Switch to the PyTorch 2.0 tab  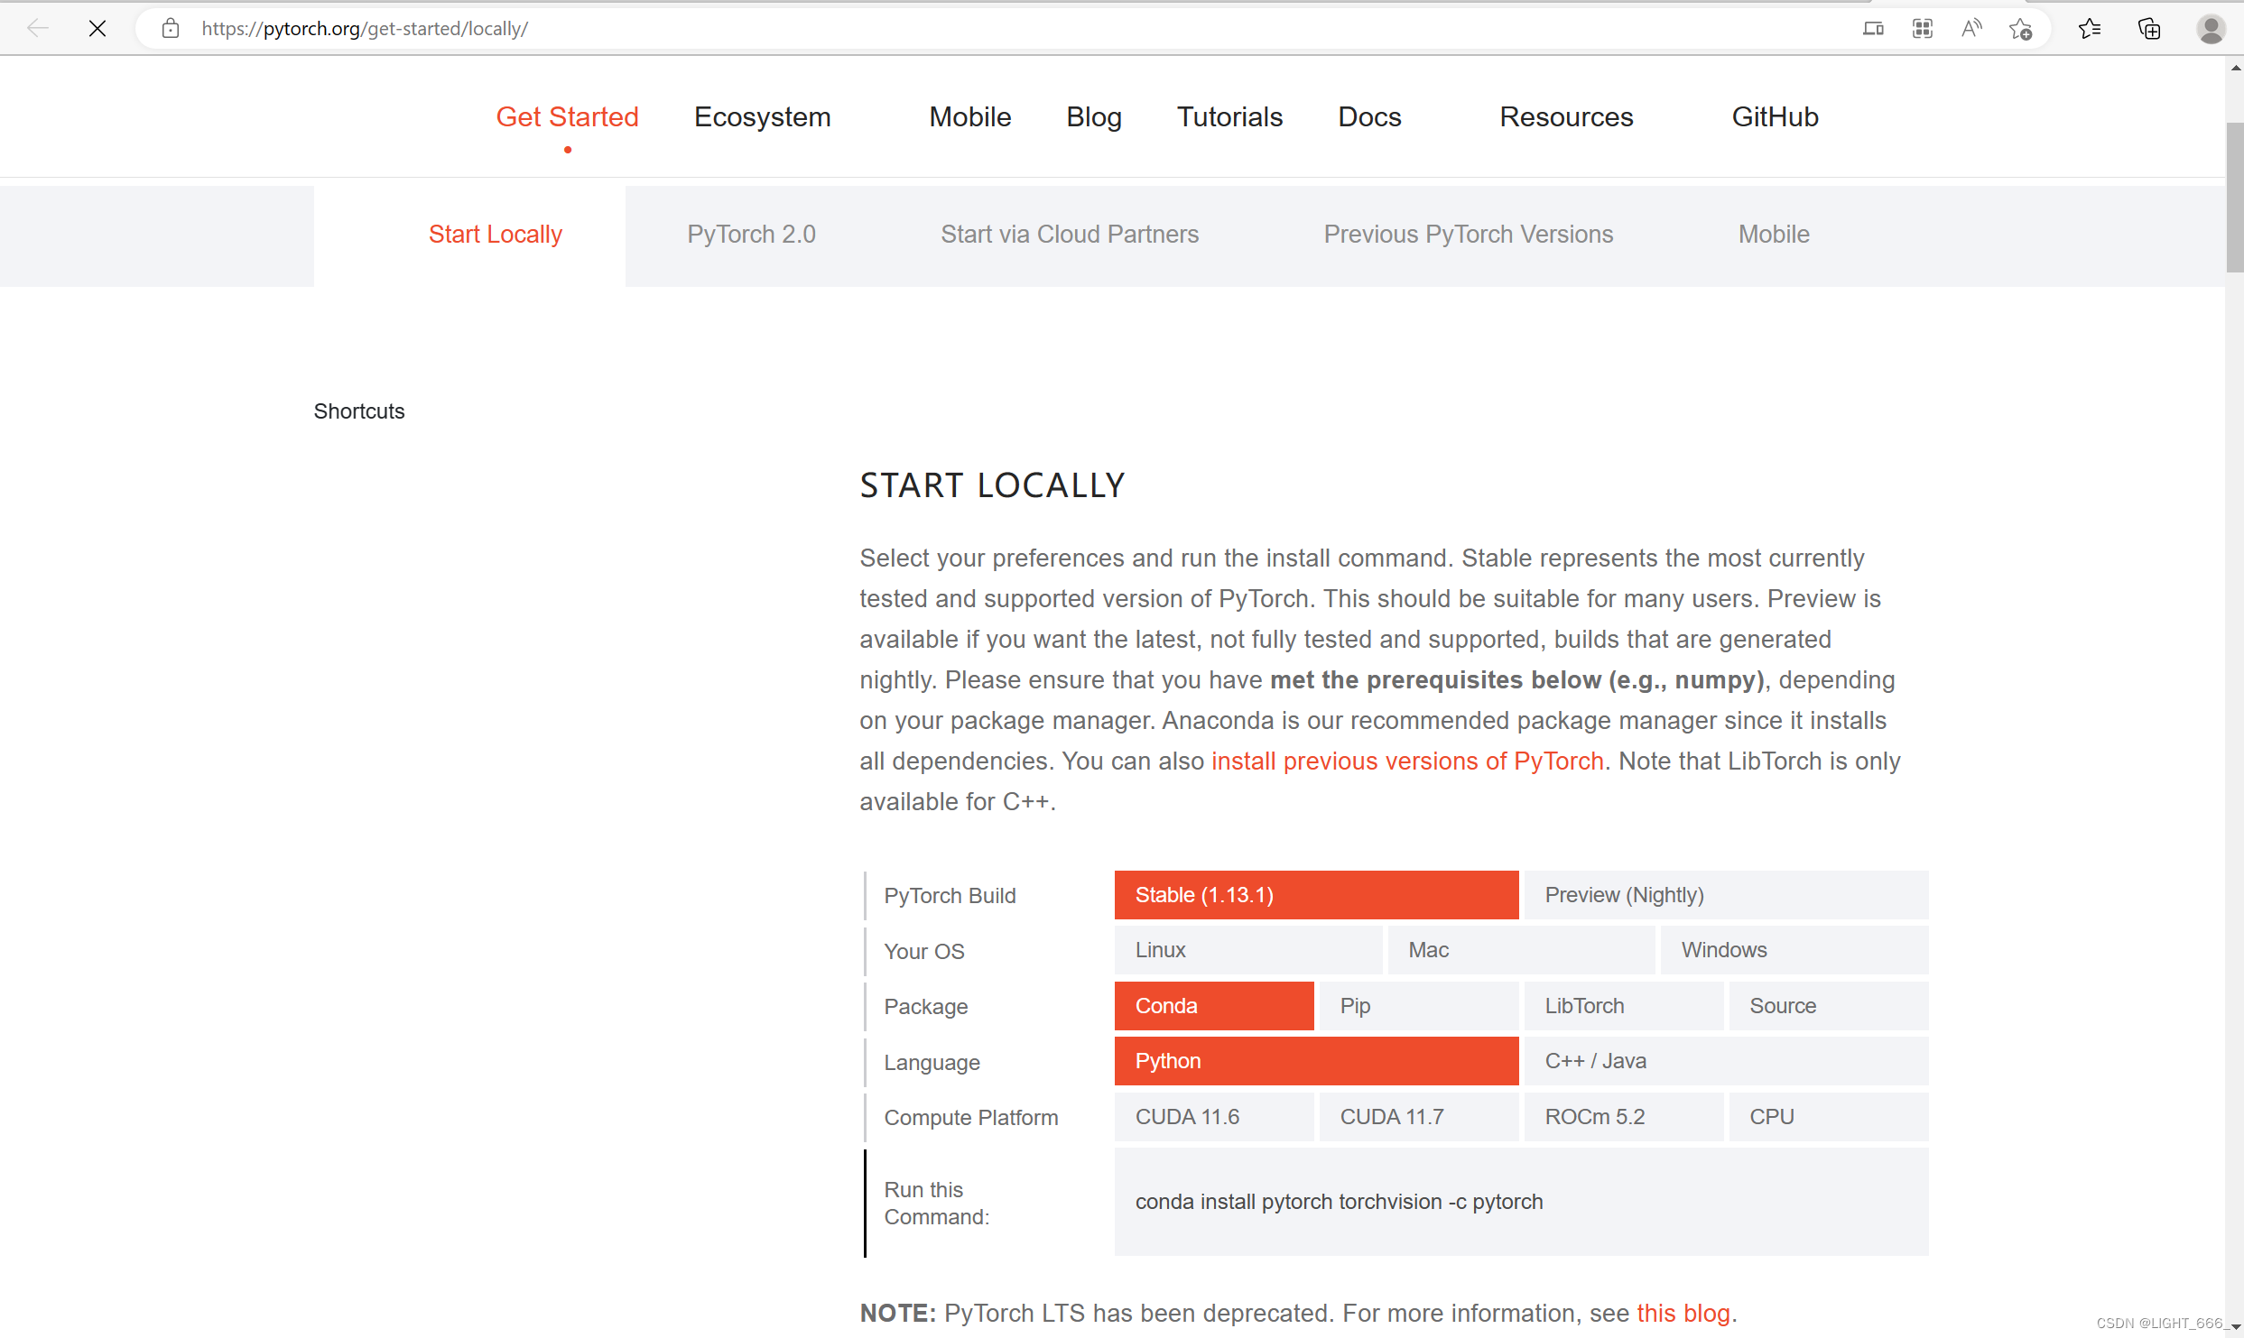pos(751,235)
